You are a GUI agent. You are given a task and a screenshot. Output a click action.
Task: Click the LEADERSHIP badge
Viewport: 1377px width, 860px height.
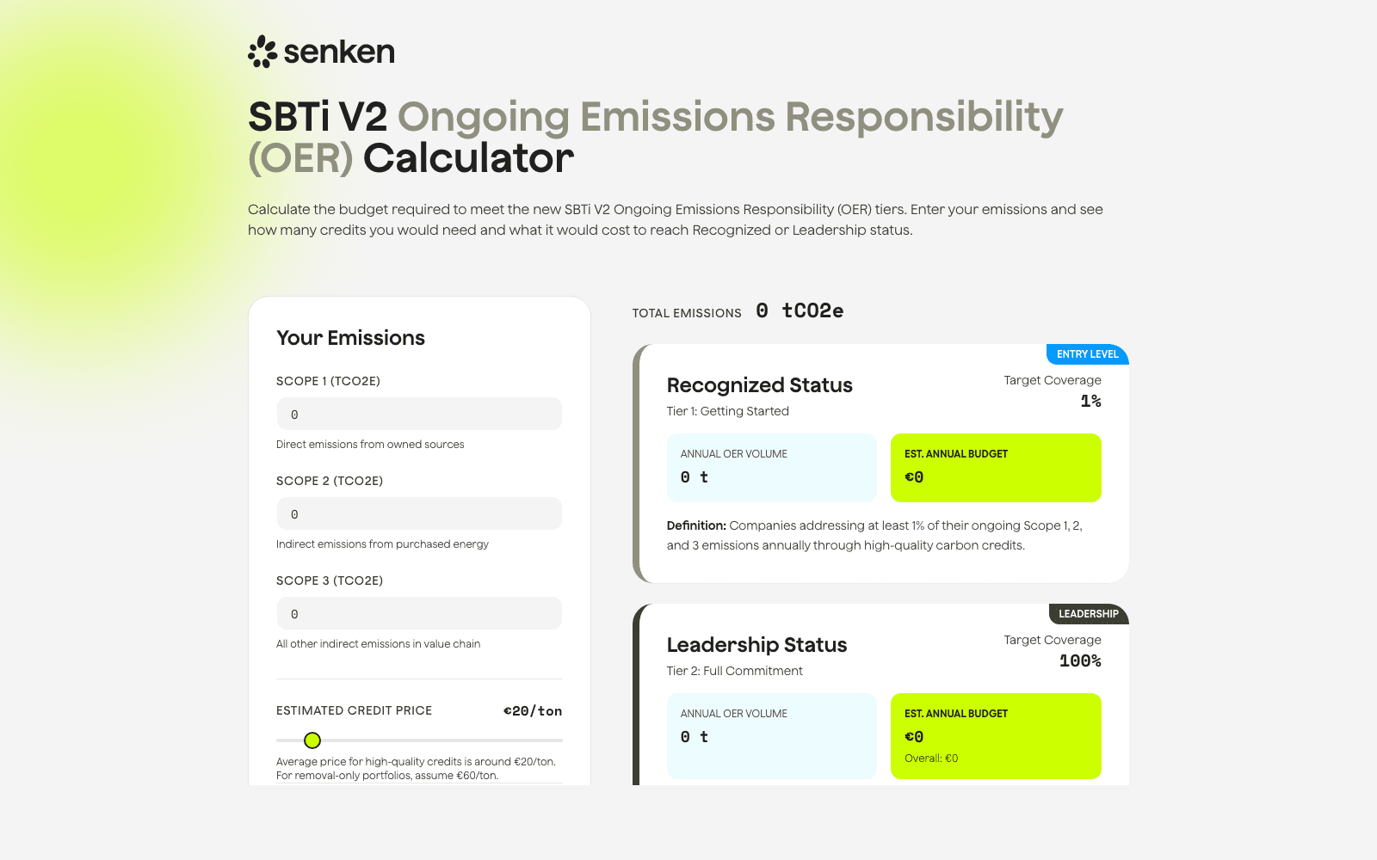[1089, 614]
